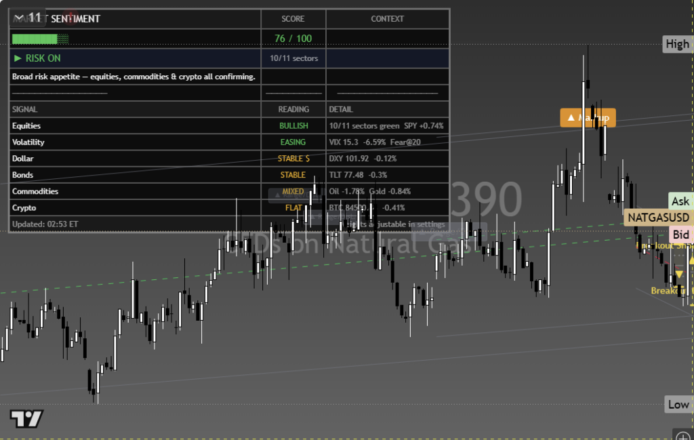Click the green sentiment score progress bar
Image resolution: width=694 pixels, height=440 pixels.
[x=40, y=39]
